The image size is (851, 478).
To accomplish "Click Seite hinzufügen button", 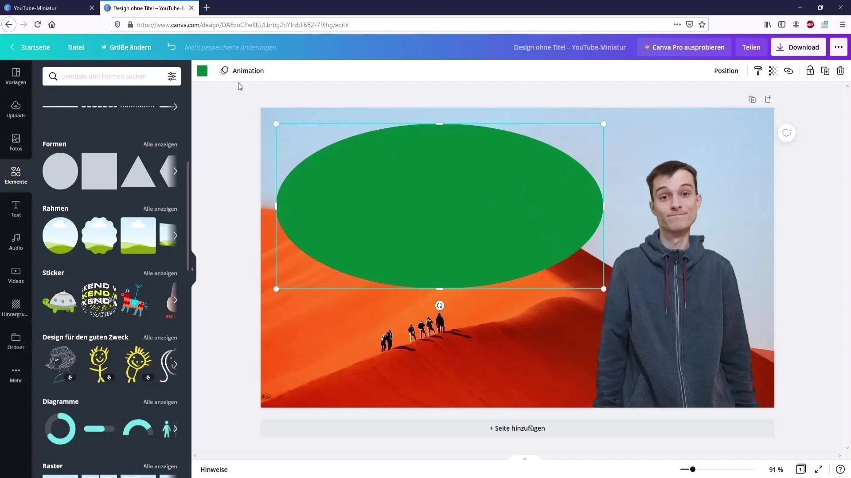I will [x=517, y=428].
